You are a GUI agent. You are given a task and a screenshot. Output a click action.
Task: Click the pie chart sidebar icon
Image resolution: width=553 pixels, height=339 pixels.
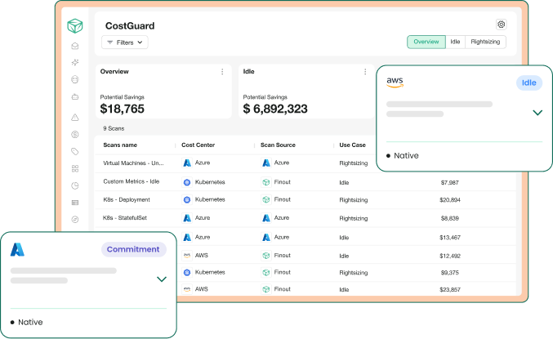point(75,185)
